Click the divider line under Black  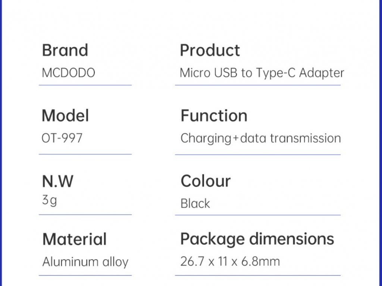(258, 215)
